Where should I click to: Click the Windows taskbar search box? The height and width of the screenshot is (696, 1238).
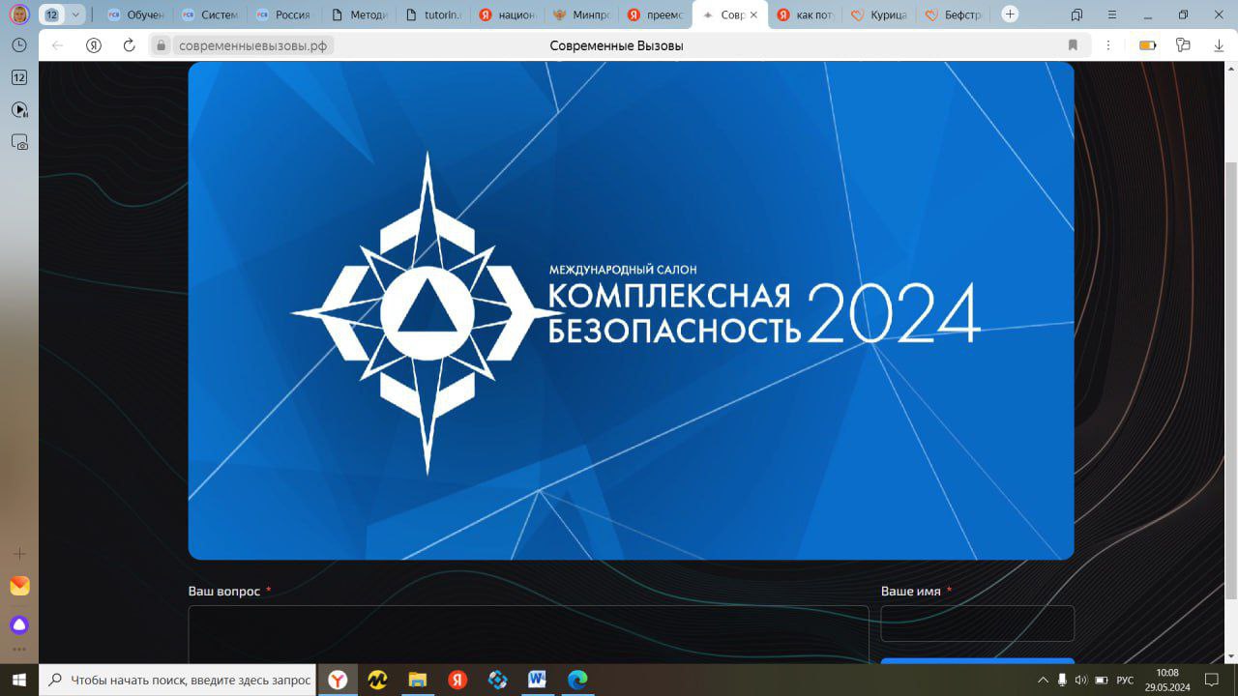tap(179, 681)
